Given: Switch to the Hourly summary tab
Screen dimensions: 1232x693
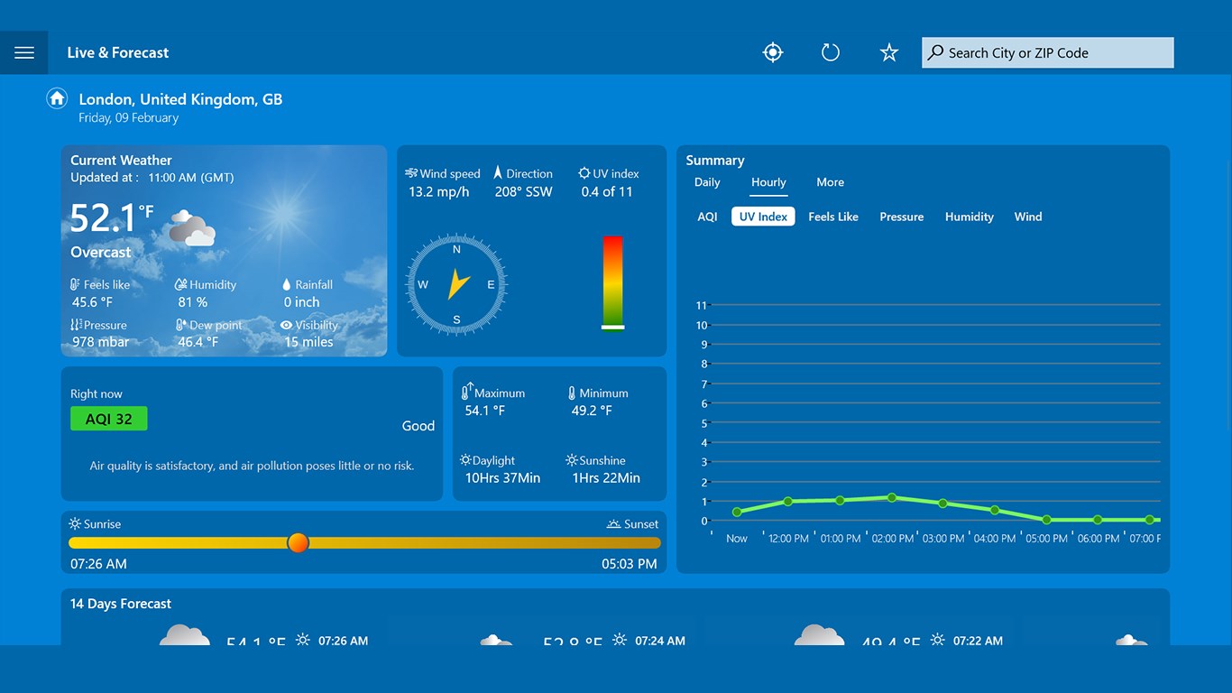Looking at the screenshot, I should [768, 181].
